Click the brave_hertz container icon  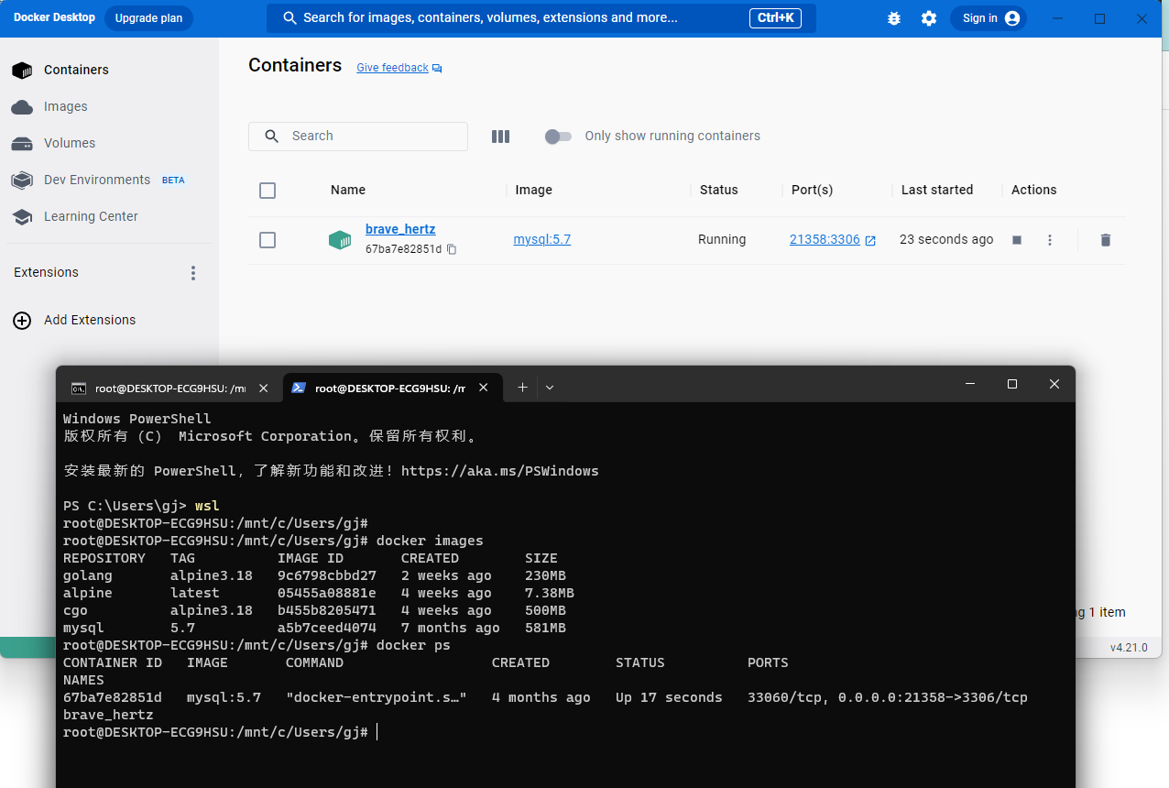340,240
